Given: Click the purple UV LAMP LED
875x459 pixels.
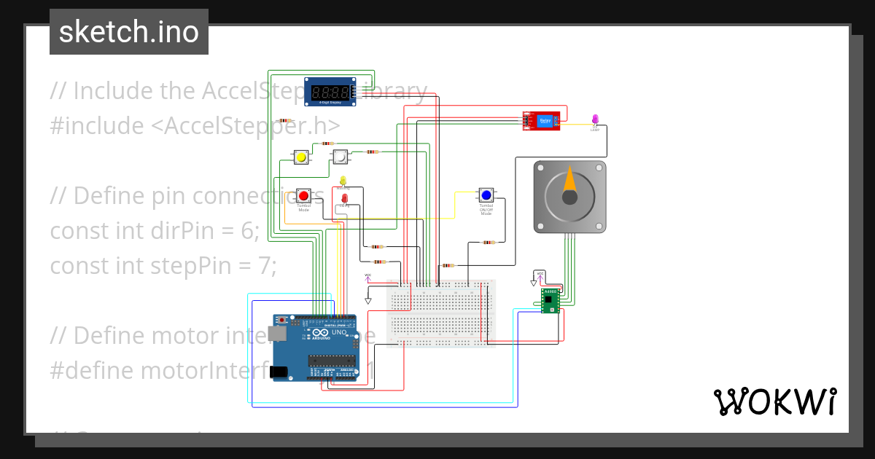Looking at the screenshot, I should (595, 119).
